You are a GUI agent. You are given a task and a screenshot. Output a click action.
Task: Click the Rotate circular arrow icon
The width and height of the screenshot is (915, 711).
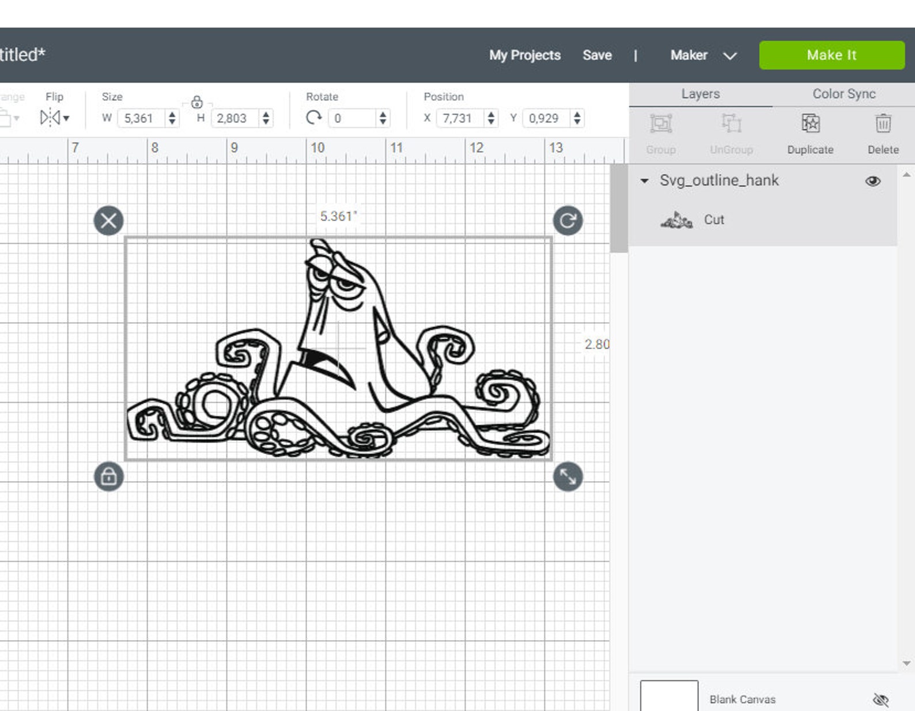[x=313, y=118]
